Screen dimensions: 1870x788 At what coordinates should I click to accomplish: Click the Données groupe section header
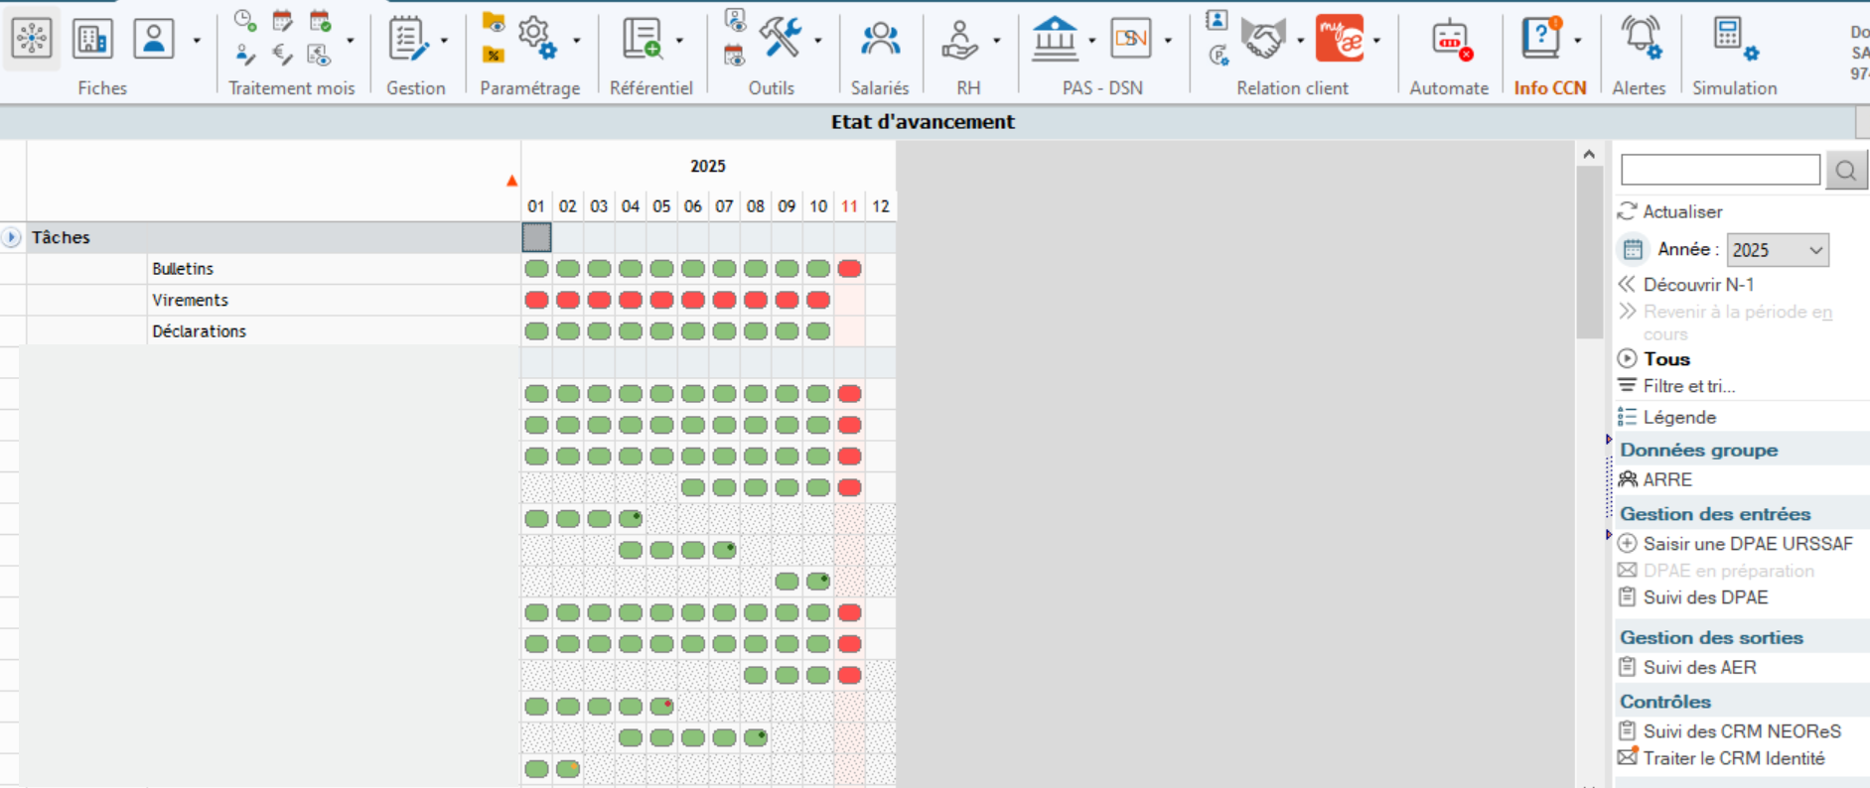1698,450
